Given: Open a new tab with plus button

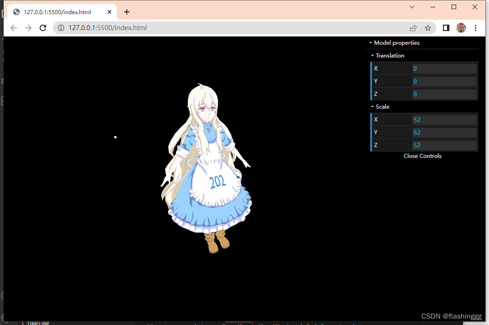Looking at the screenshot, I should [x=127, y=12].
